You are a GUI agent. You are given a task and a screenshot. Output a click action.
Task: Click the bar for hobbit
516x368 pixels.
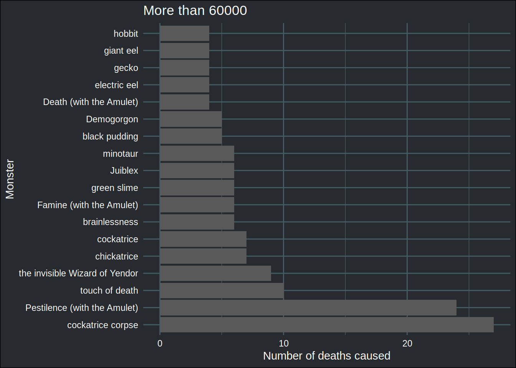point(185,33)
